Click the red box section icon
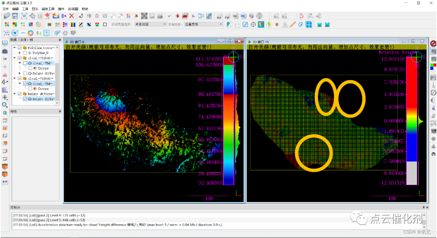Viewport: 437px width, 238px height. pos(185,16)
